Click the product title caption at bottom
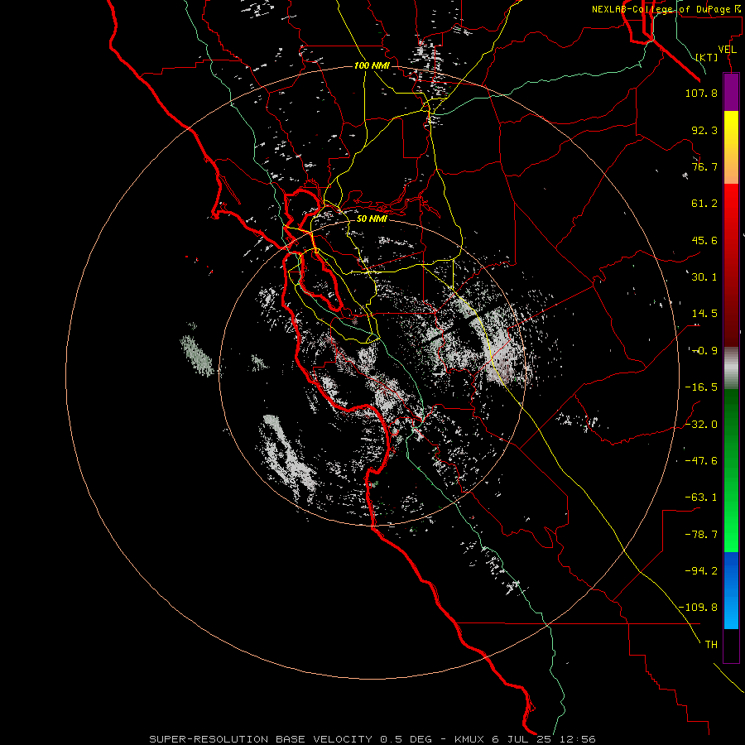 click(372, 739)
